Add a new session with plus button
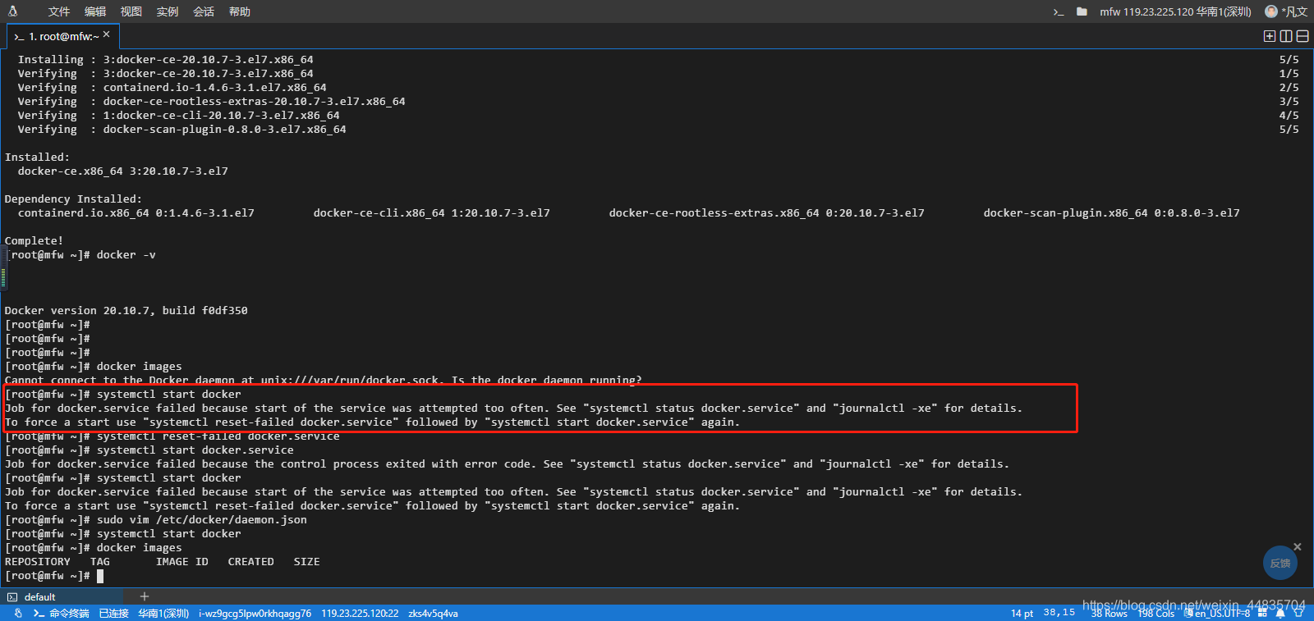The image size is (1314, 621). (145, 596)
